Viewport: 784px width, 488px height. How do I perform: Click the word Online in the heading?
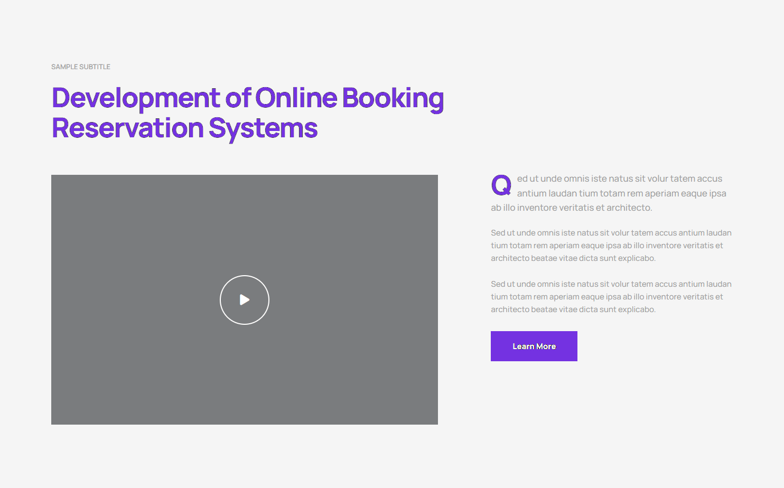click(296, 98)
